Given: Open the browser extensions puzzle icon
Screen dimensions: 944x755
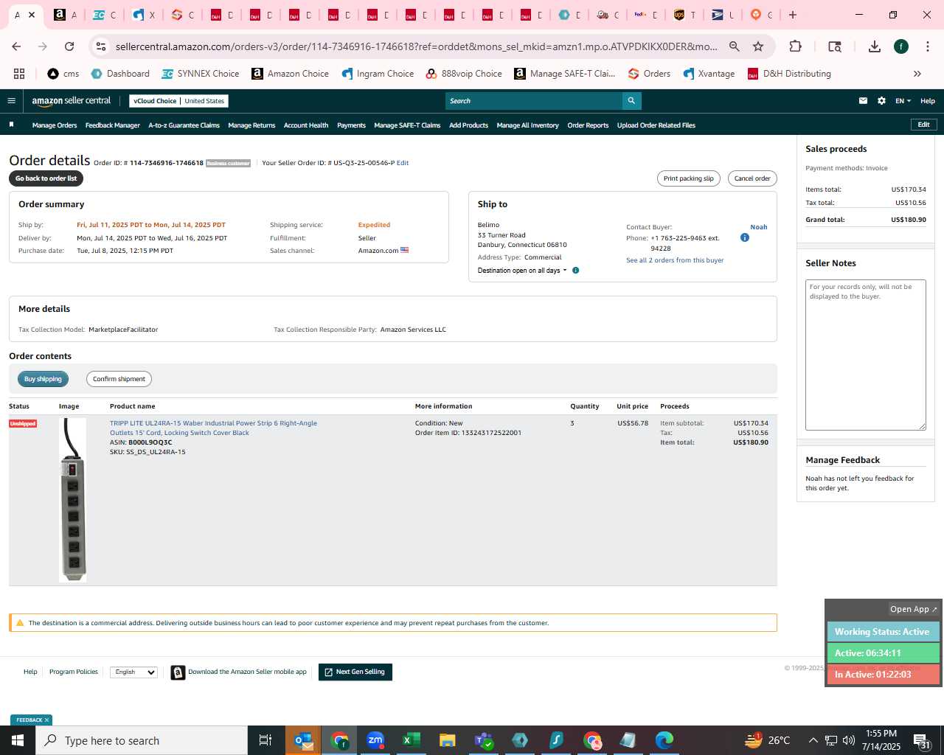Looking at the screenshot, I should point(795,46).
